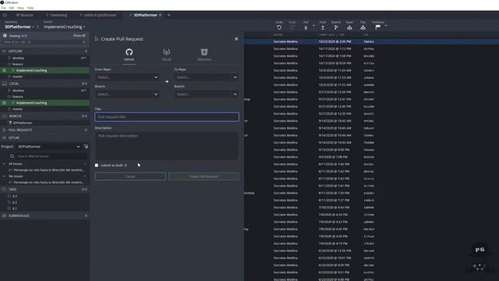Click the Cancel button

point(130,176)
